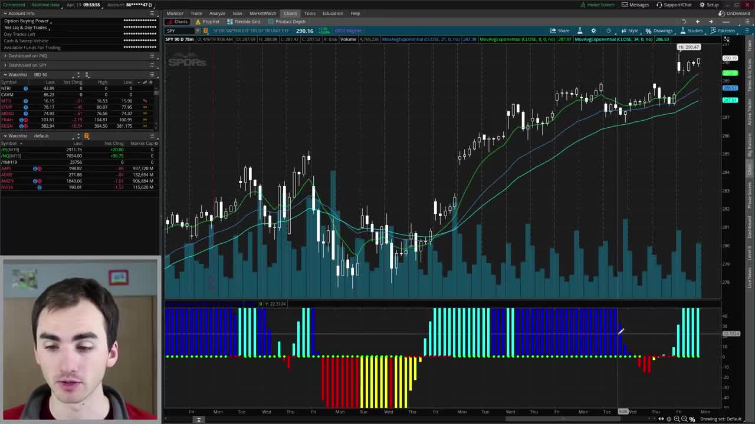Select REGN row in IBD 50 watchlist
This screenshot has height=424, width=755.
coord(78,126)
